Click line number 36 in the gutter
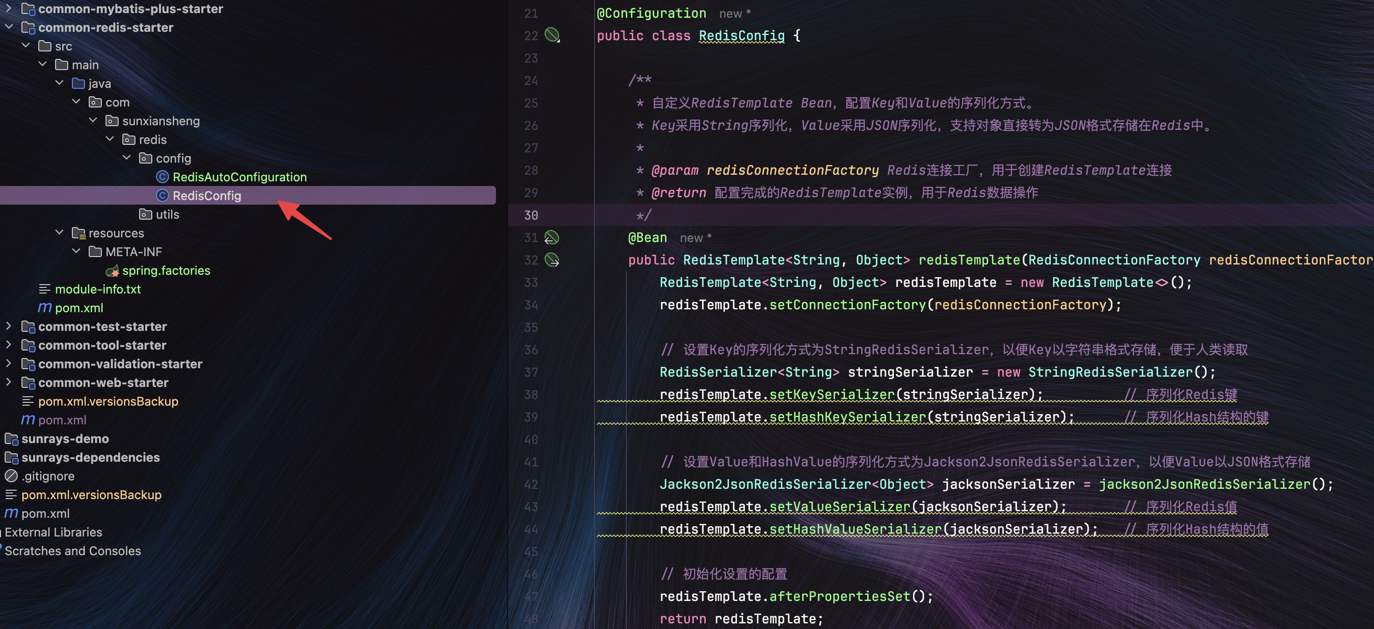The height and width of the screenshot is (629, 1374). tap(531, 350)
